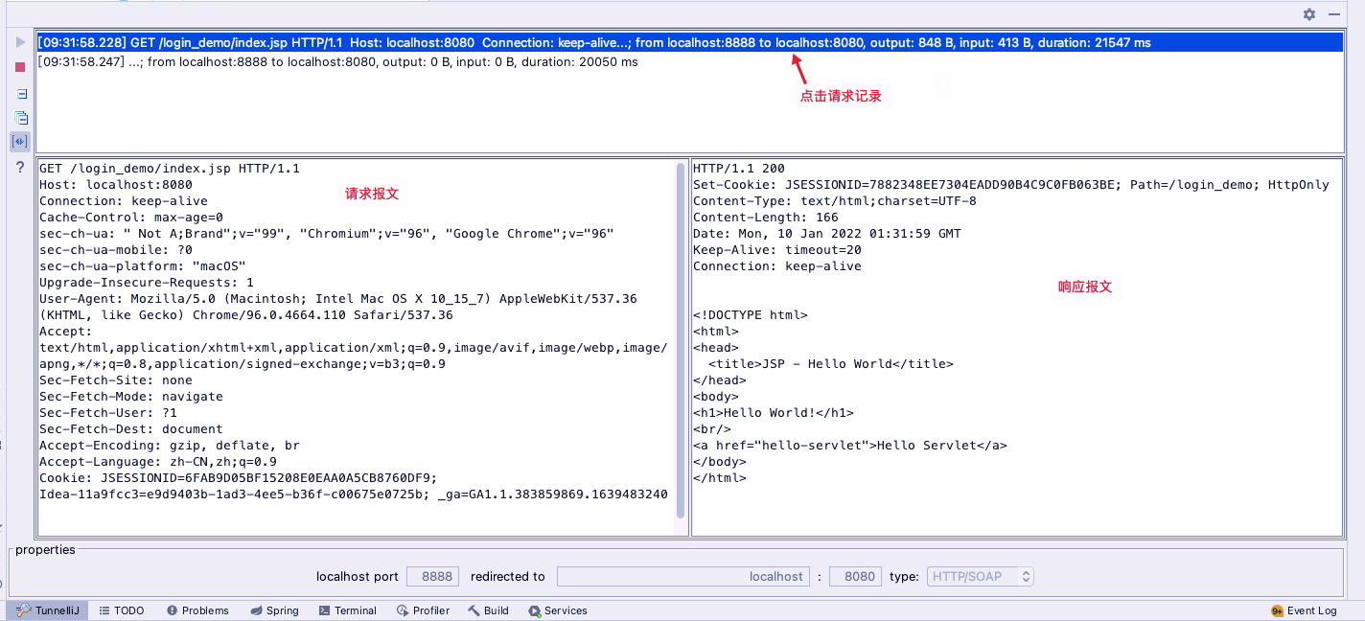Open the TODO tool window tab

[122, 610]
